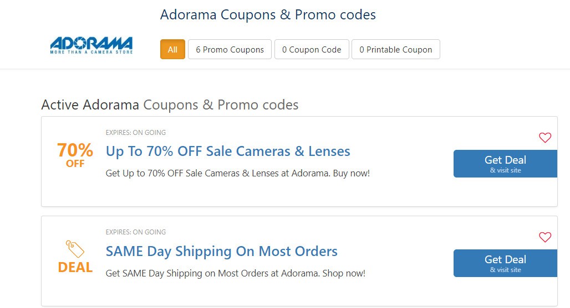This screenshot has height=308, width=570.
Task: Click the expiry label on shipping deal
Action: [x=136, y=232]
